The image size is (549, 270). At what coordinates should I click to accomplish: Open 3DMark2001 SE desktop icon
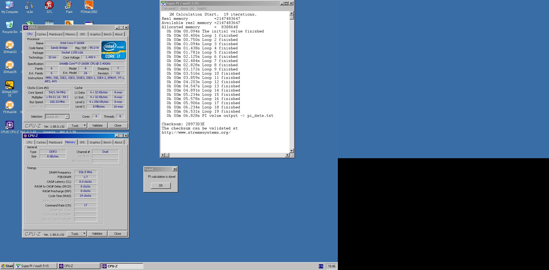tap(10, 89)
